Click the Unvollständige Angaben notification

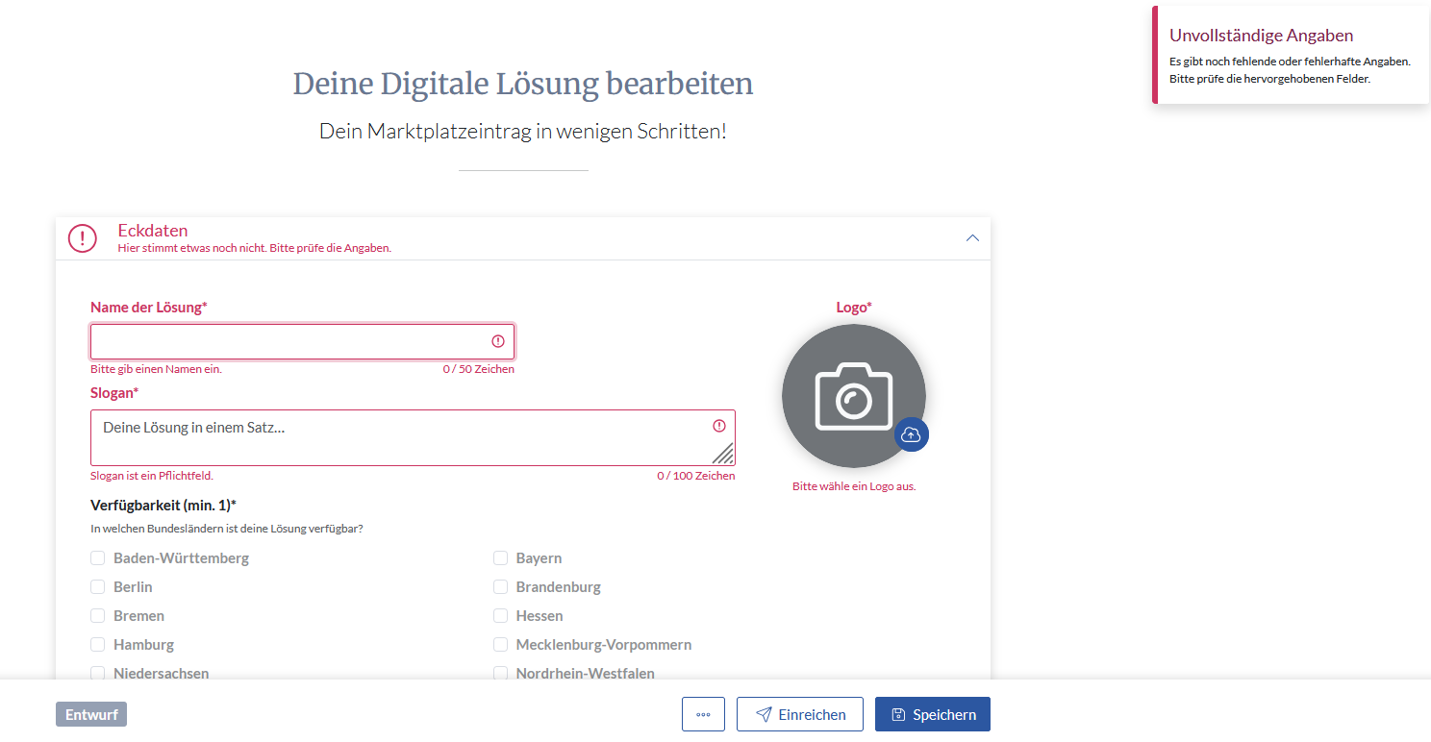click(1290, 56)
